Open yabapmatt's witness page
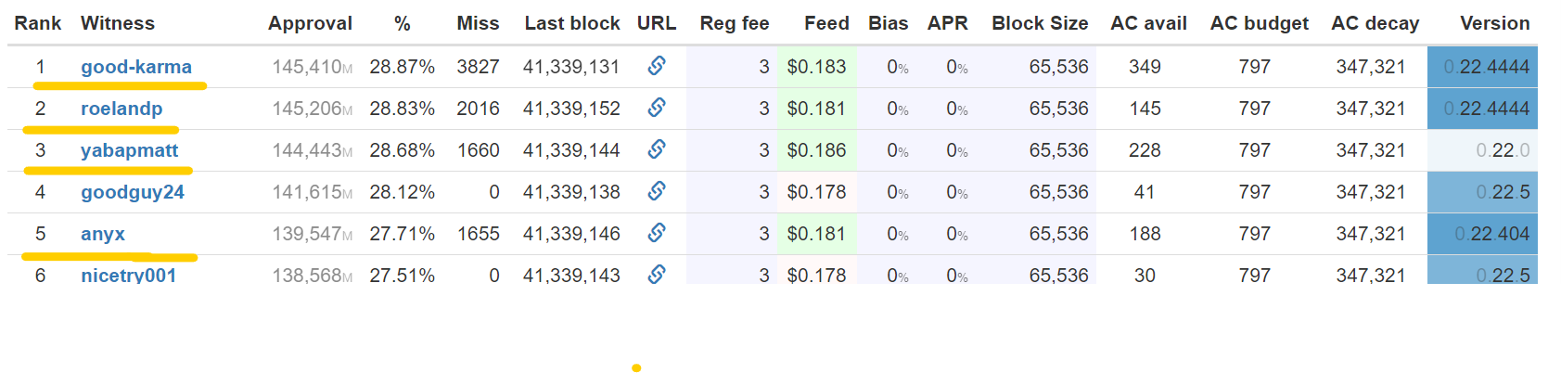This screenshot has height=373, width=1561. tap(129, 150)
